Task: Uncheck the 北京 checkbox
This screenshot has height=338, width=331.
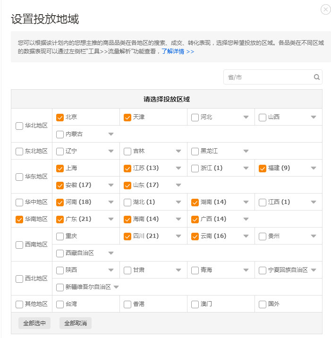Action: (60, 118)
